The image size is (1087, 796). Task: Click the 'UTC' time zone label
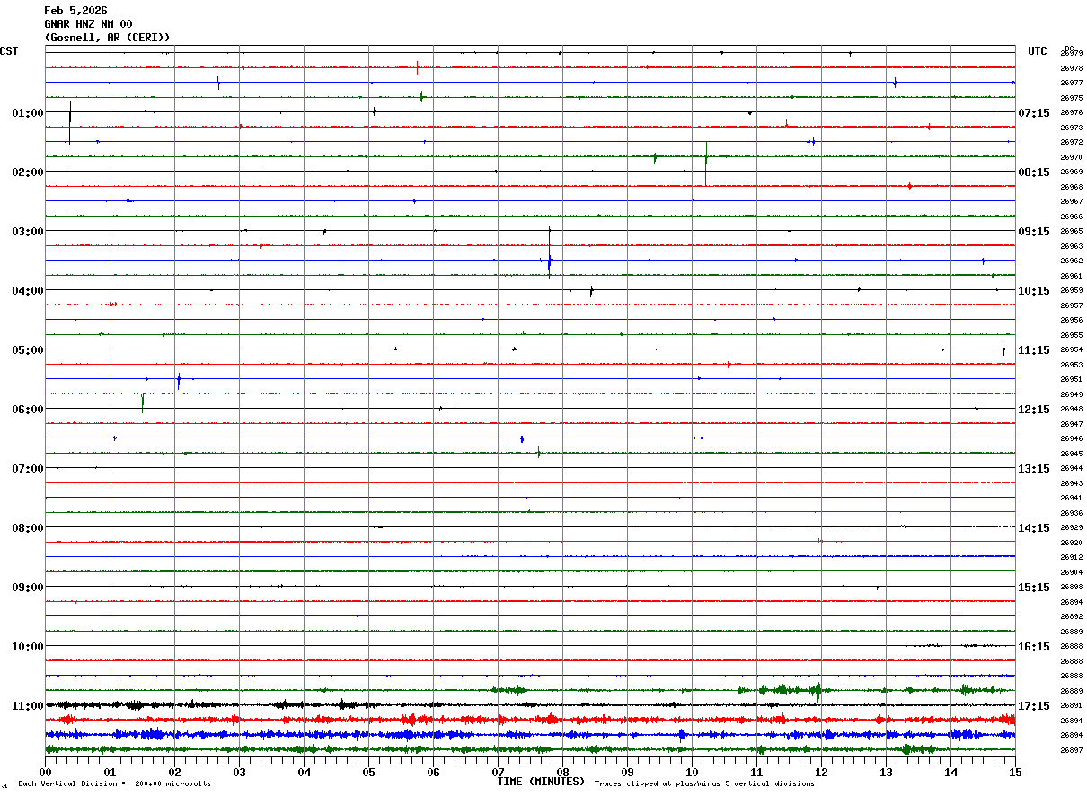(x=1038, y=51)
